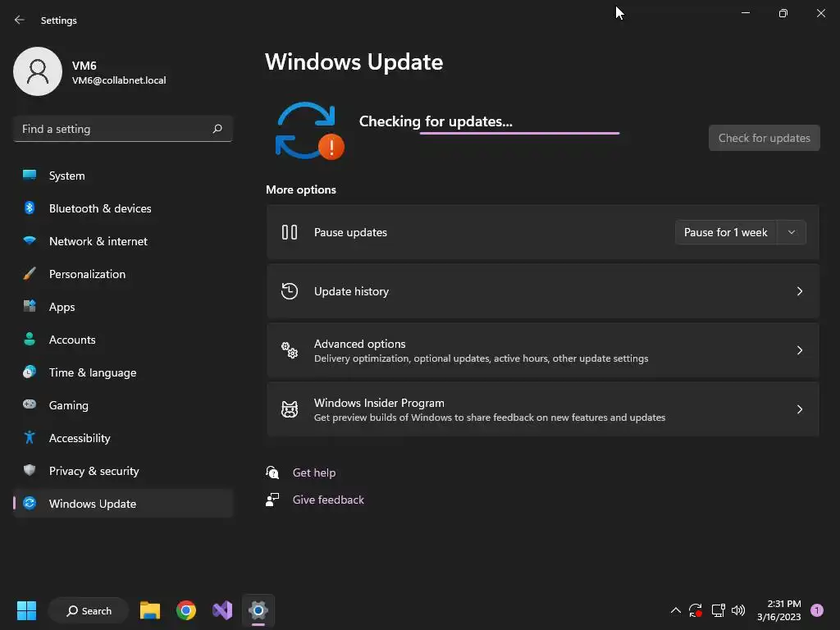Open the Windows Insider Program chevron
The height and width of the screenshot is (630, 840).
click(799, 409)
